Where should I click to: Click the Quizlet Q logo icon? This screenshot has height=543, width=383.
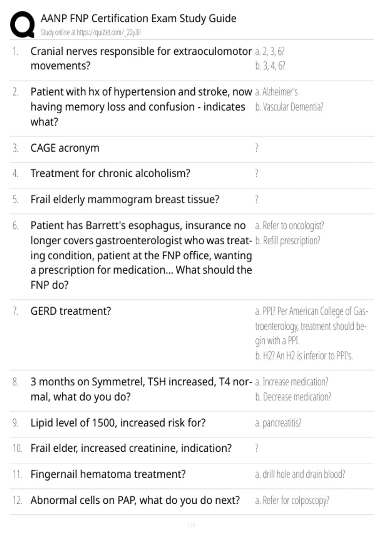(x=22, y=25)
